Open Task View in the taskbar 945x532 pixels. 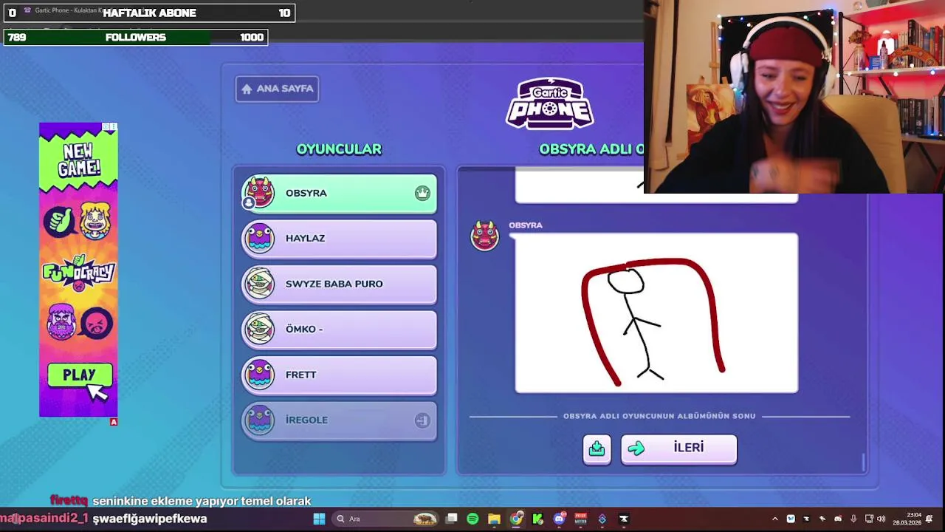coord(451,519)
